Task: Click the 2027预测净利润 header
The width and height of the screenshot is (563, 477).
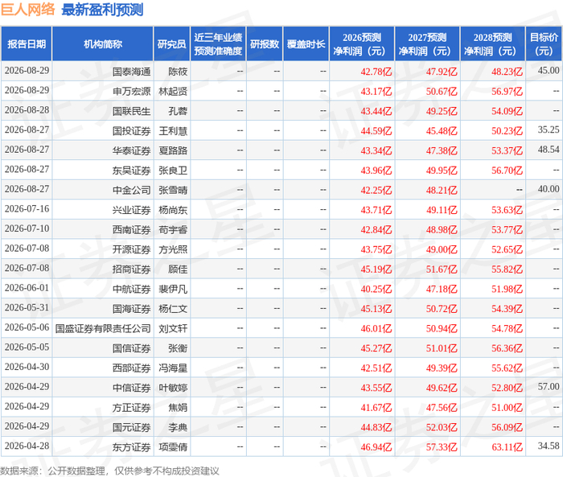Action: point(427,44)
